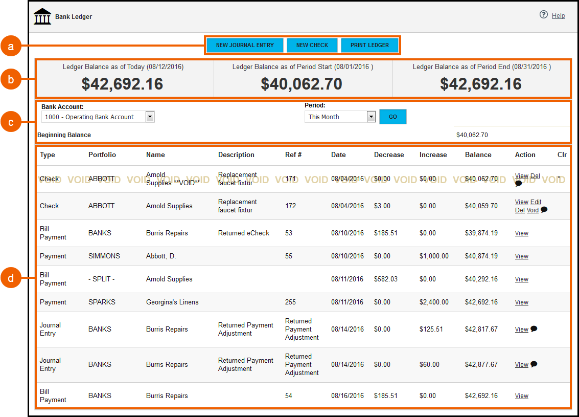Viewport: 579px width, 417px height.
Task: View the Returned eCheck Bill Payment for Burris Repairs
Action: [521, 233]
